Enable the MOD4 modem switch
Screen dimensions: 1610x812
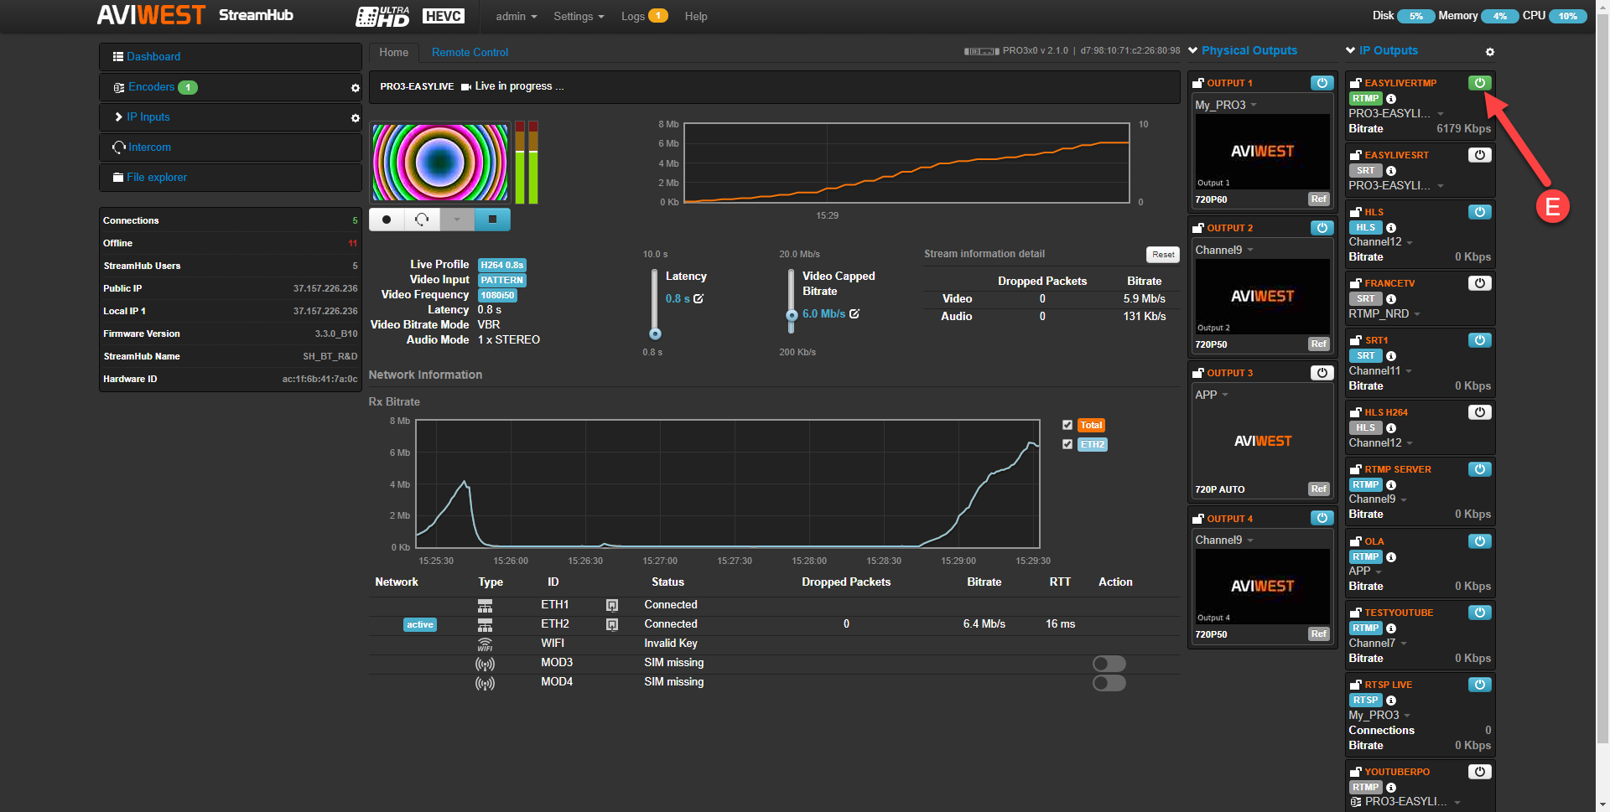(x=1109, y=683)
